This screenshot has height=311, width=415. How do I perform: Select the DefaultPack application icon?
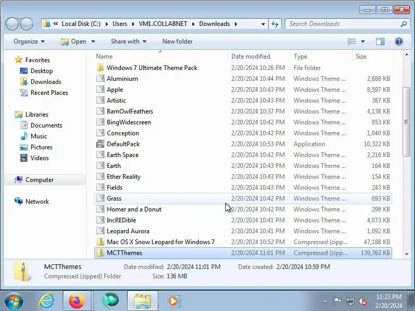coord(100,144)
